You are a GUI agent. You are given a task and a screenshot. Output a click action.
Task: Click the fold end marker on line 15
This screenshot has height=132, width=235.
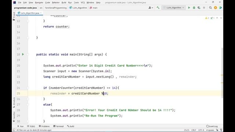click(x=28, y=38)
